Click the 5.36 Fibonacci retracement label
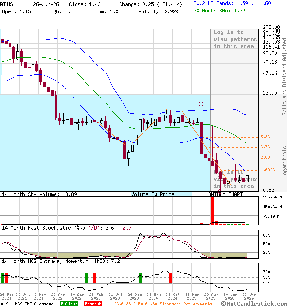 pos(265,137)
